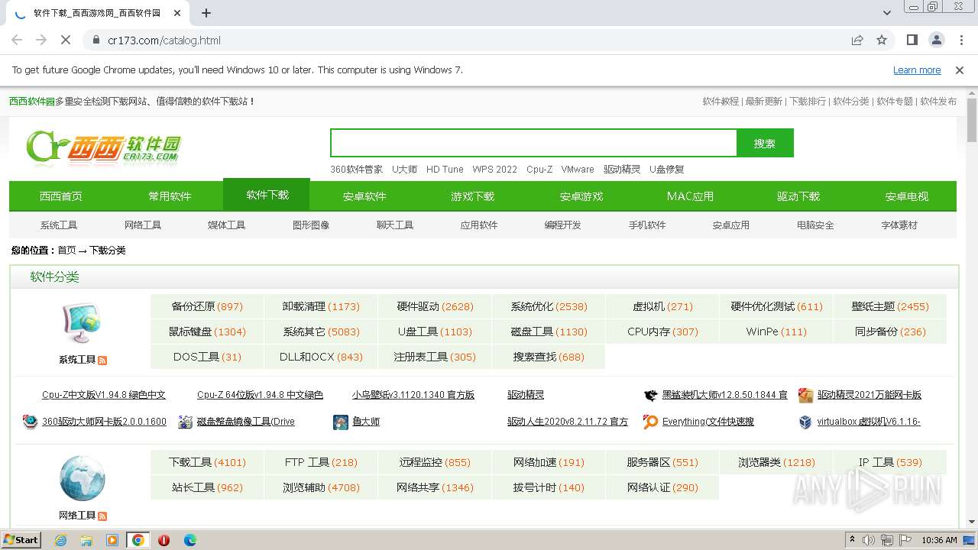The image size is (978, 550).
Task: Open Chrome's three-dot menu
Action: (960, 40)
